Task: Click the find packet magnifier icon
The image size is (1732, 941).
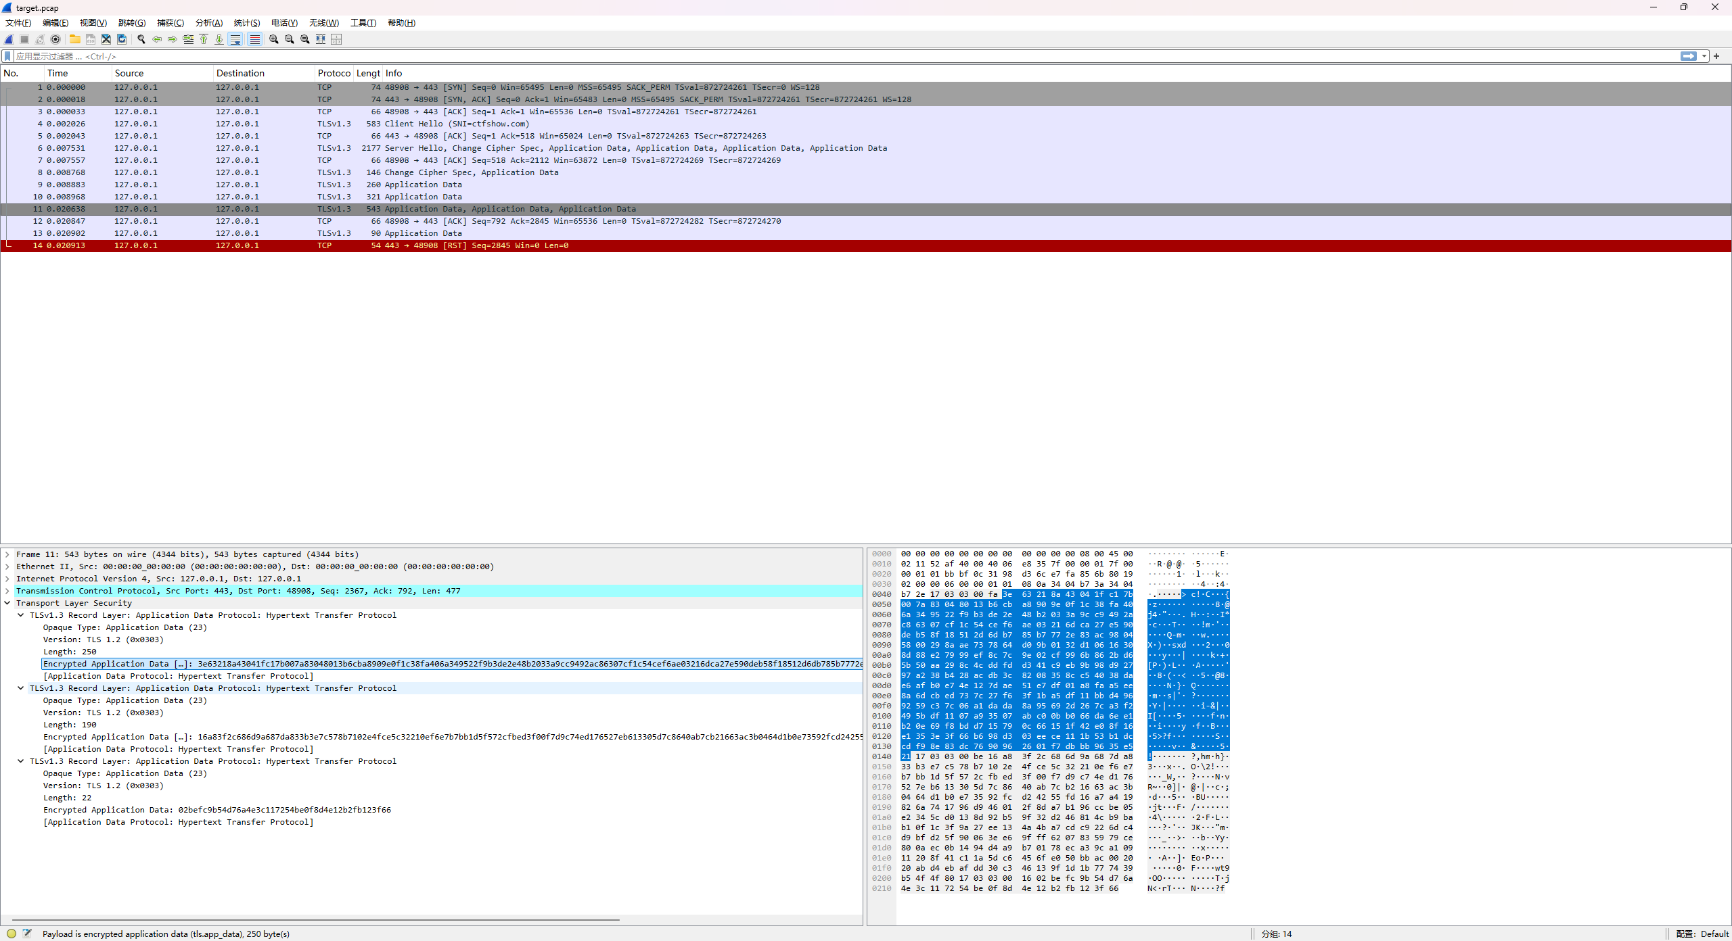Action: click(141, 39)
